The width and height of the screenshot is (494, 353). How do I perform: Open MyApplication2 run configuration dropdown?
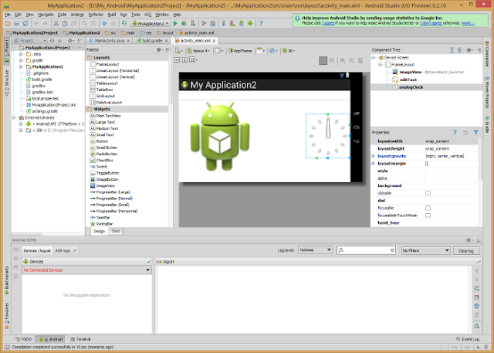click(151, 23)
